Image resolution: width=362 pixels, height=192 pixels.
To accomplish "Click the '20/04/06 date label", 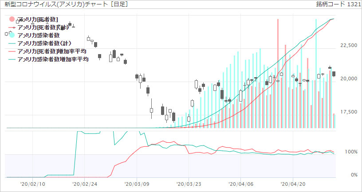I will (240, 184).
